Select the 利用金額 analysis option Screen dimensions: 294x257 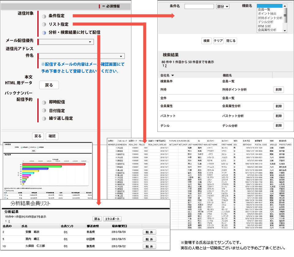[x=21, y=147]
